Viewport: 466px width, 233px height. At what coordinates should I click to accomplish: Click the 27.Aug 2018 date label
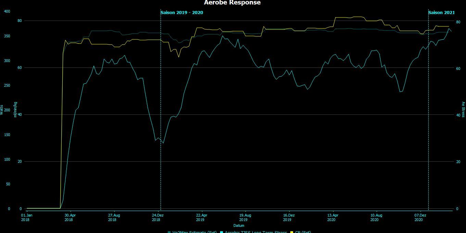pos(114,218)
